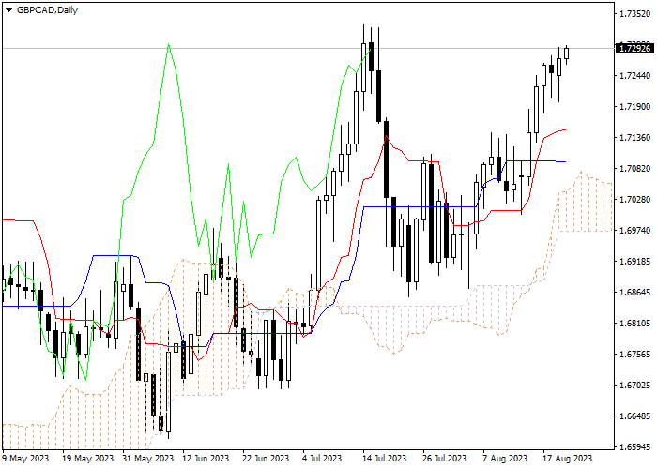Select the green Chikou Span line peak
The width and height of the screenshot is (657, 469).
point(168,44)
